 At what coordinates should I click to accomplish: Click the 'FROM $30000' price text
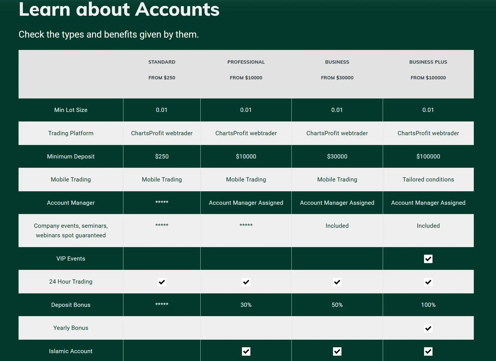(337, 78)
